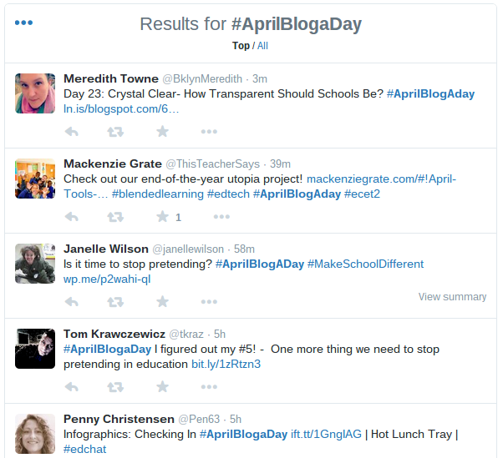Image resolution: width=498 pixels, height=458 pixels.
Task: Retweet Tom Krawczewicz's tweet
Action: pos(115,387)
